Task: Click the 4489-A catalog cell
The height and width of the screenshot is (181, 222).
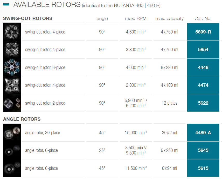Action: coord(203,133)
